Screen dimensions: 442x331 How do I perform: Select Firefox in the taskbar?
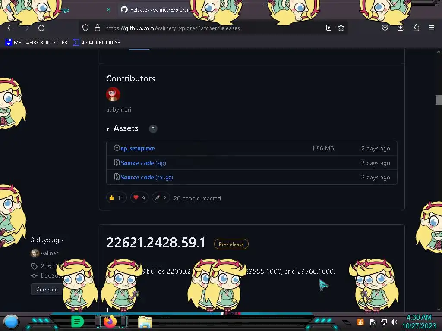click(x=110, y=322)
